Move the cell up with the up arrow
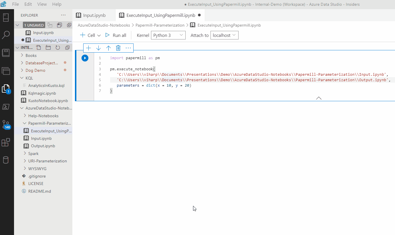Image resolution: width=395 pixels, height=235 pixels. click(x=108, y=48)
